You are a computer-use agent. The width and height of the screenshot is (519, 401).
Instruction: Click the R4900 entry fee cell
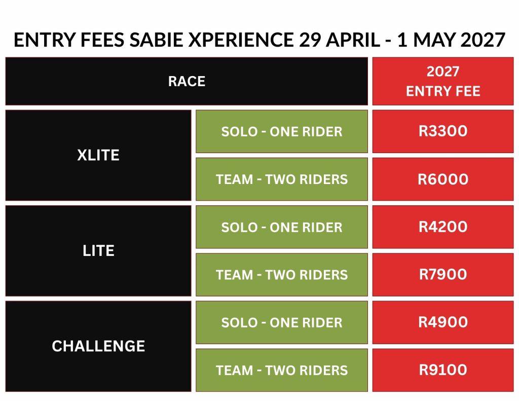coord(443,322)
